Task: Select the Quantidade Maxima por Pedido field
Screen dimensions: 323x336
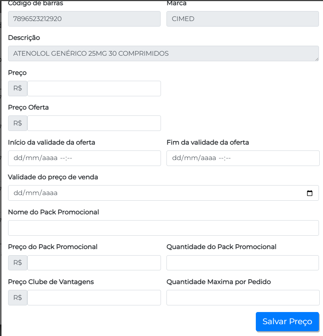Action: [243, 298]
